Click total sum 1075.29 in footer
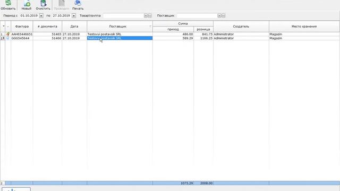Image resolution: width=340 pixels, height=191 pixels. (x=173, y=183)
